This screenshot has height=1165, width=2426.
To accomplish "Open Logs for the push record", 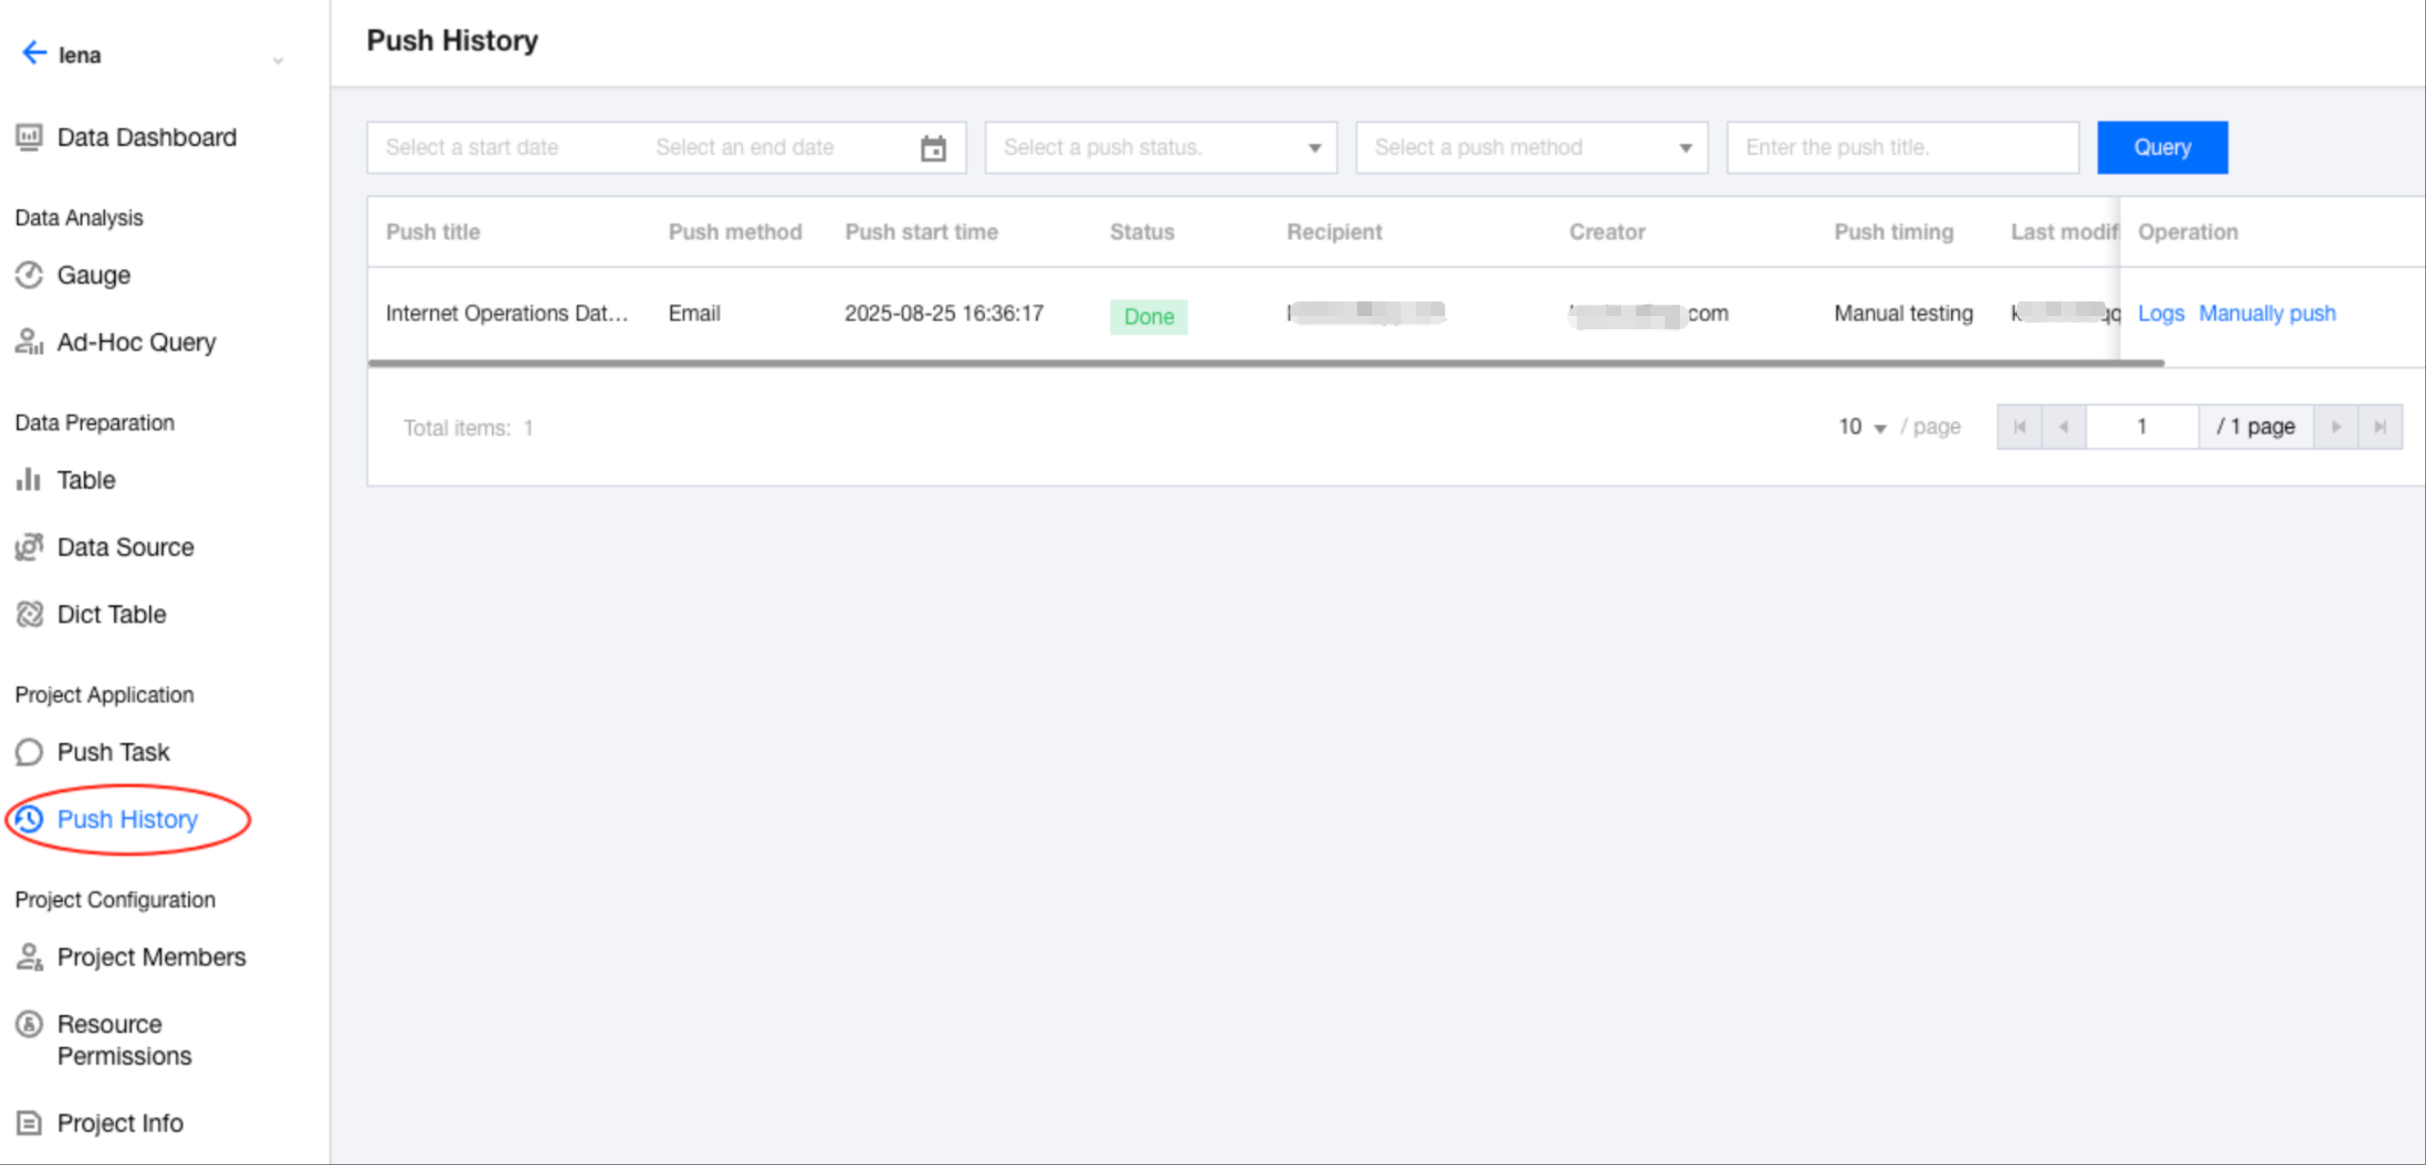I will [x=2160, y=314].
